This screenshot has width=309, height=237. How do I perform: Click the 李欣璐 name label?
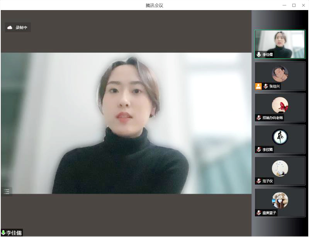267,149
